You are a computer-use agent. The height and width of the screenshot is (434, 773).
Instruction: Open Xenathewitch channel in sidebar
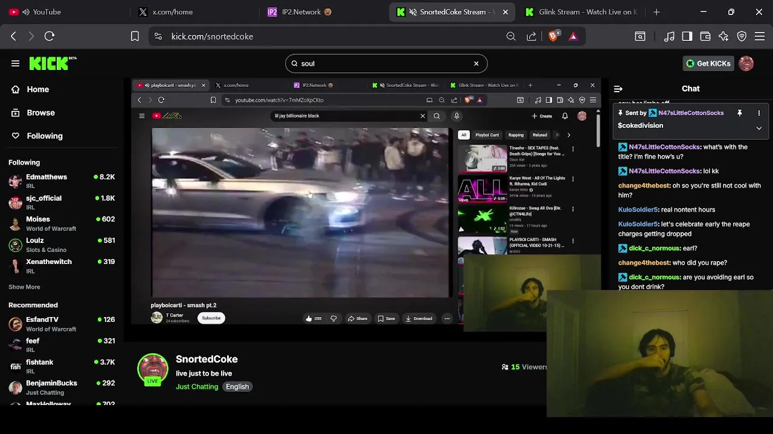60,266
